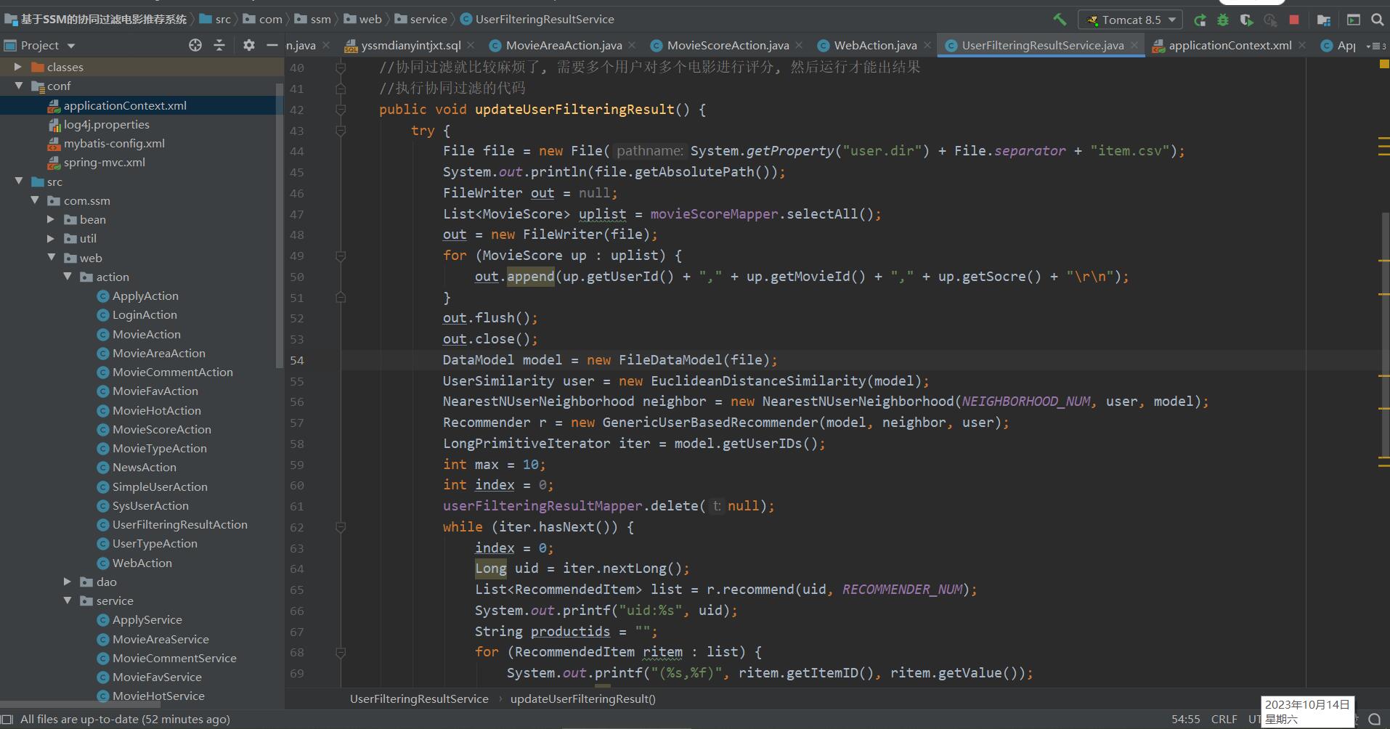Start debugging with the green bug icon
Image resolution: width=1390 pixels, height=729 pixels.
pos(1223,20)
